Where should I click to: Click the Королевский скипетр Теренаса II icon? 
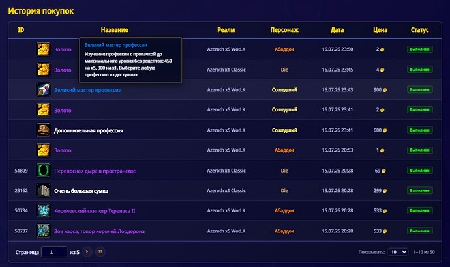pos(43,210)
